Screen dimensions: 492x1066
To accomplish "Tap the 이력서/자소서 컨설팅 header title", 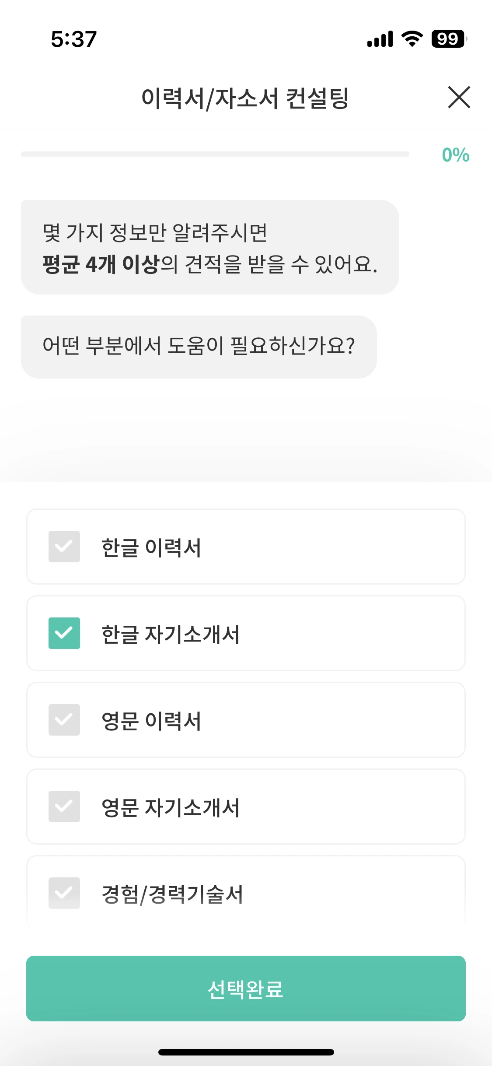I will (x=245, y=98).
